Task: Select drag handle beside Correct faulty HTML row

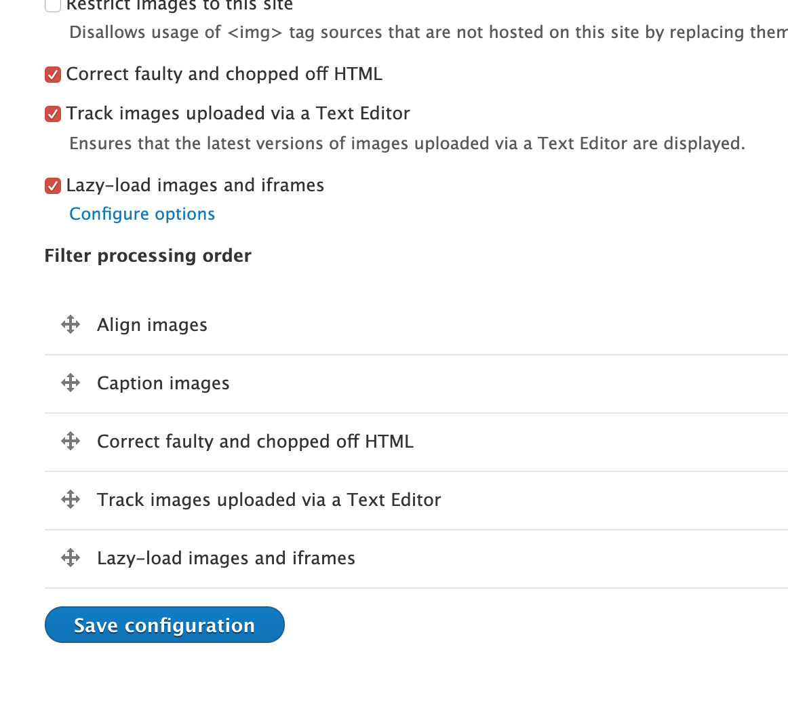Action: (x=71, y=442)
